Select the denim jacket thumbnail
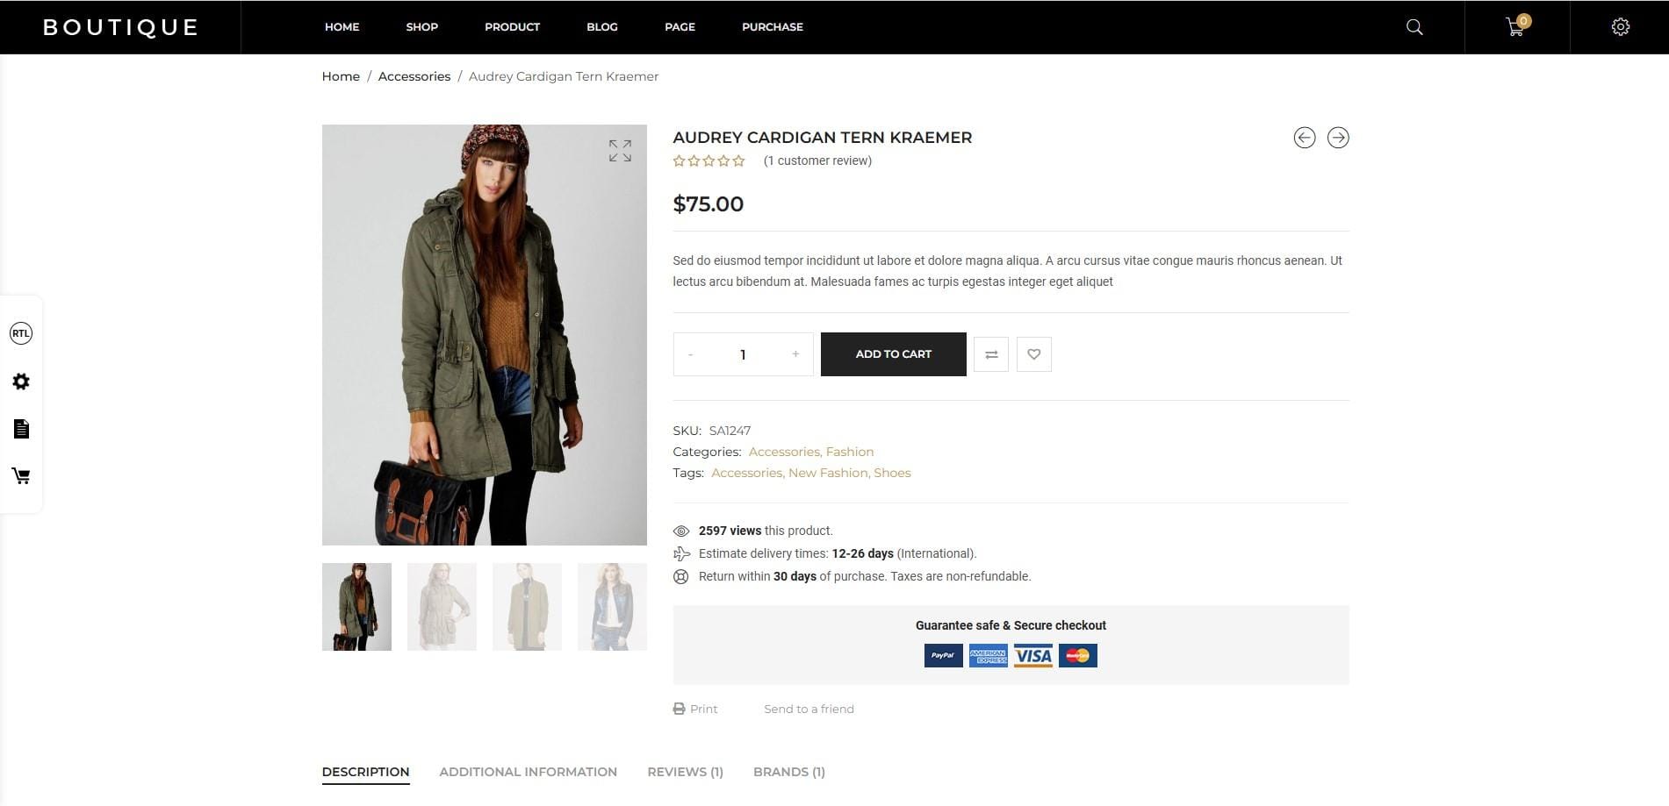The image size is (1669, 806). coord(612,607)
